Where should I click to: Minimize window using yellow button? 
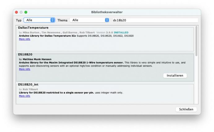click(21, 12)
